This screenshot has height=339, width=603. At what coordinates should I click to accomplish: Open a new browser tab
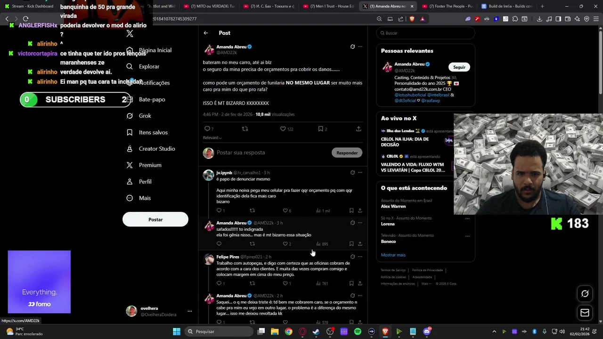(x=542, y=6)
